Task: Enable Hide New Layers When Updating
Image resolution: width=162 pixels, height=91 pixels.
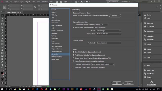Action: [x=73, y=67]
